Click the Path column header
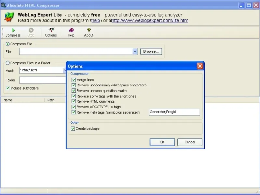Image resolution: width=260 pixels, height=195 pixels. click(x=55, y=100)
